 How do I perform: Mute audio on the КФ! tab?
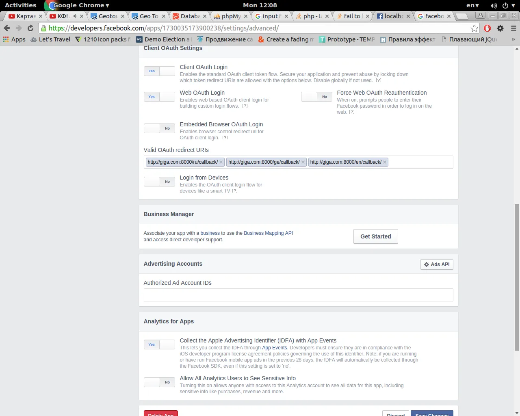(75, 16)
